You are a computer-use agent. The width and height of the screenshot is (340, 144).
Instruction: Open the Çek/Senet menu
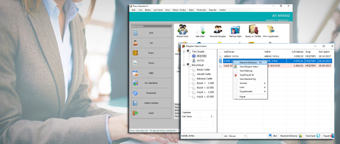pos(158,10)
